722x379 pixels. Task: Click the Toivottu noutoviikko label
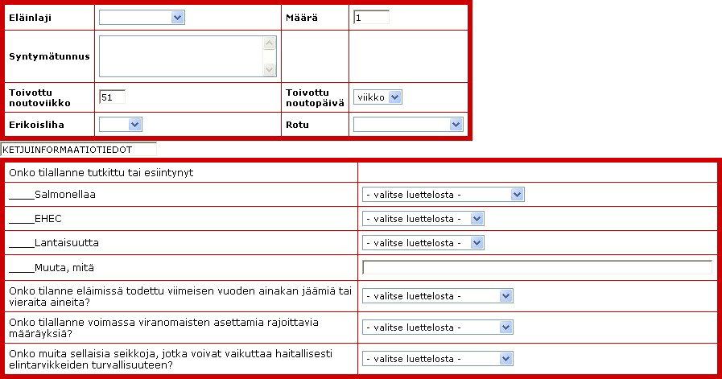point(39,97)
